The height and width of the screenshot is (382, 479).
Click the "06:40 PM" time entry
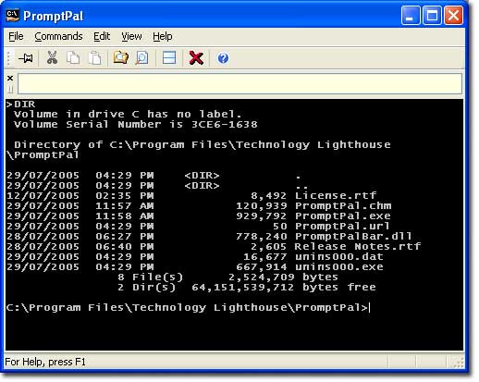(125, 246)
